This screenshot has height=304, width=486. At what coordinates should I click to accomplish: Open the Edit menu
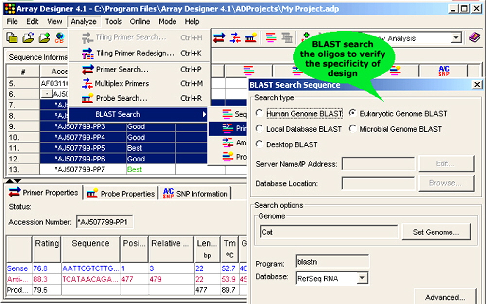pos(32,22)
